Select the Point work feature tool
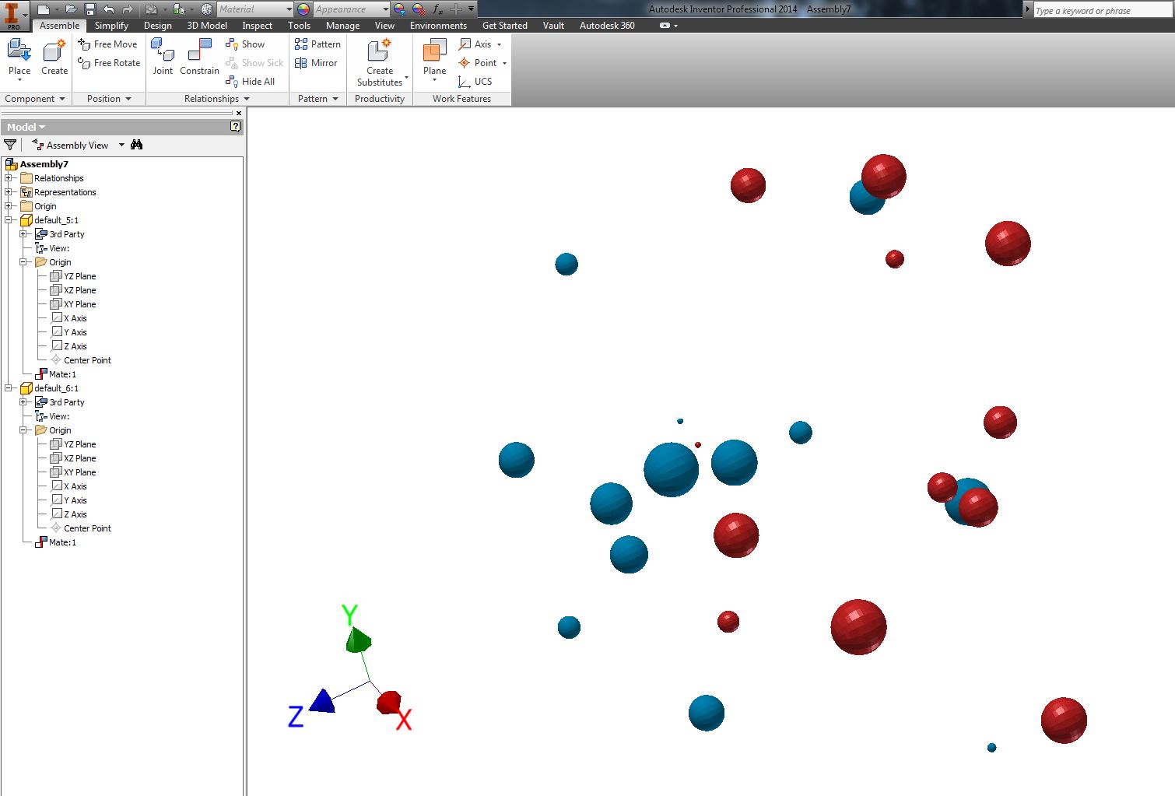Screen dimensions: 1175x796 tap(478, 63)
